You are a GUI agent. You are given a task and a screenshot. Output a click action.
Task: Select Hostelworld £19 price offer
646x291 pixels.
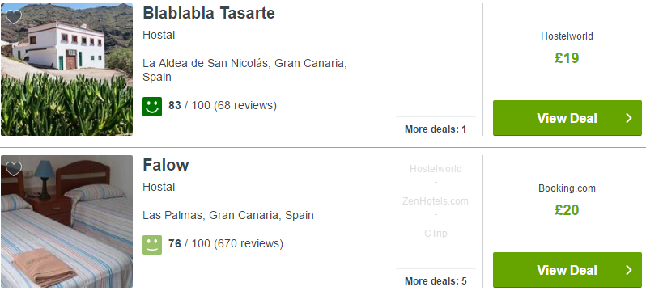click(x=567, y=49)
